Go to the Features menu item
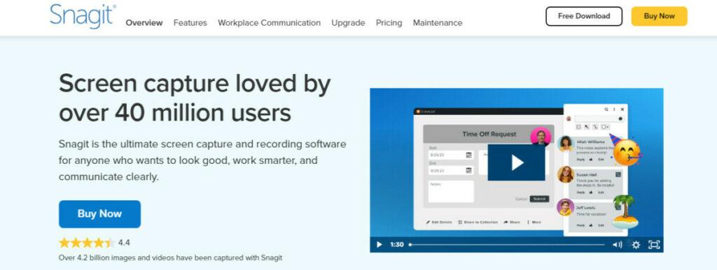The width and height of the screenshot is (717, 270). coord(190,23)
